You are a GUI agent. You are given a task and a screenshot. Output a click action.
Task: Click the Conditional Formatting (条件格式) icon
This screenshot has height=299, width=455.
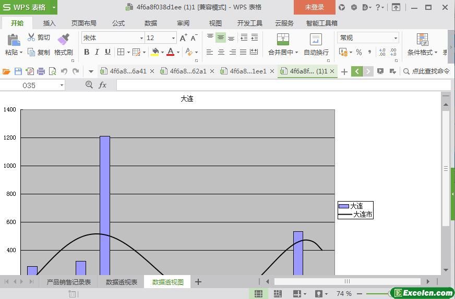[x=422, y=40]
